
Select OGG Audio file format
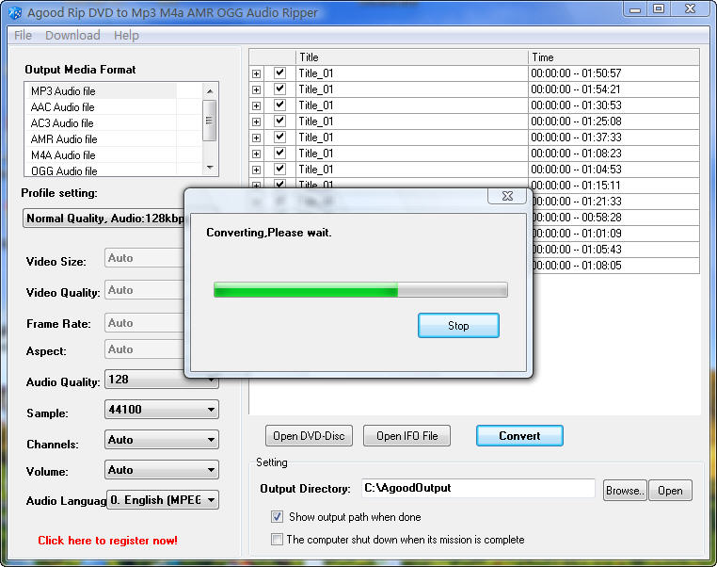[x=64, y=171]
